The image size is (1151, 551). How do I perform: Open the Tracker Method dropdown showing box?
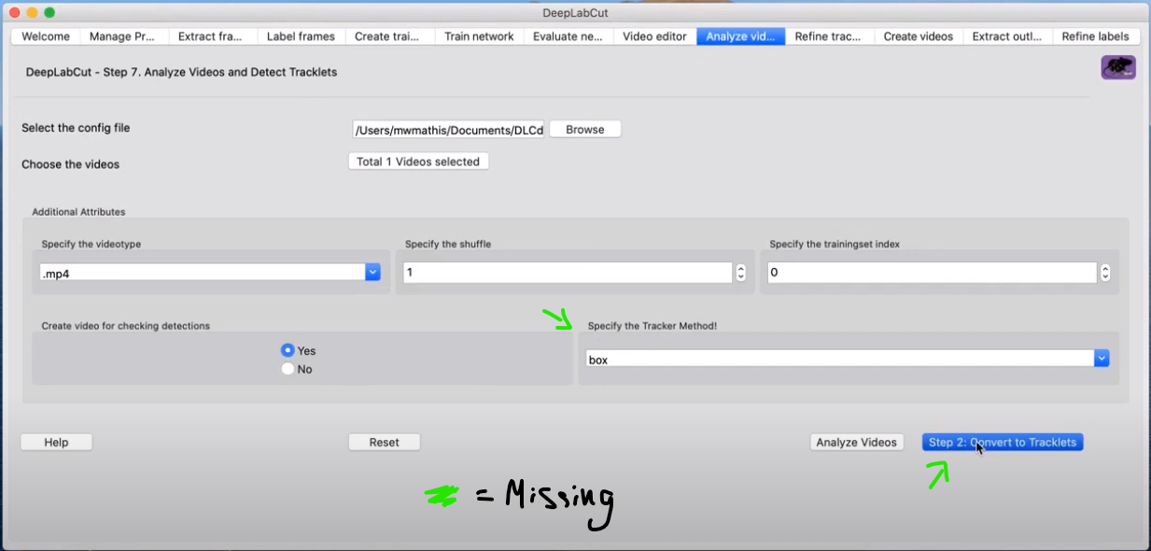point(1102,358)
